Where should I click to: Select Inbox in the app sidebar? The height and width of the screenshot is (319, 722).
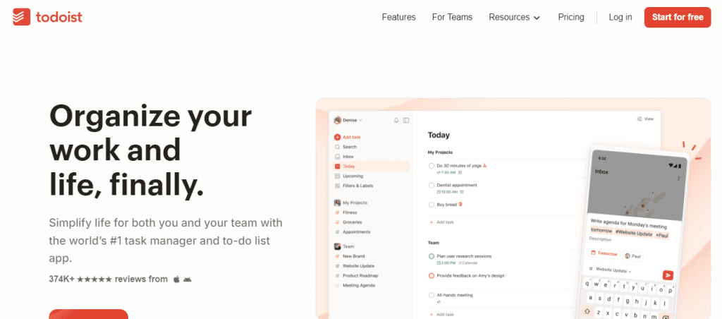tap(348, 157)
